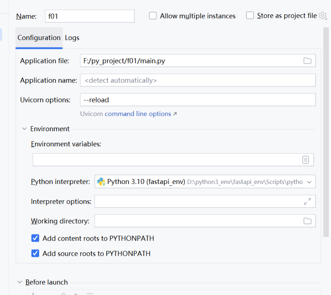Screen dimensions: 331x295
Task: Click the vertical scrollbar on the right
Action: 326,132
